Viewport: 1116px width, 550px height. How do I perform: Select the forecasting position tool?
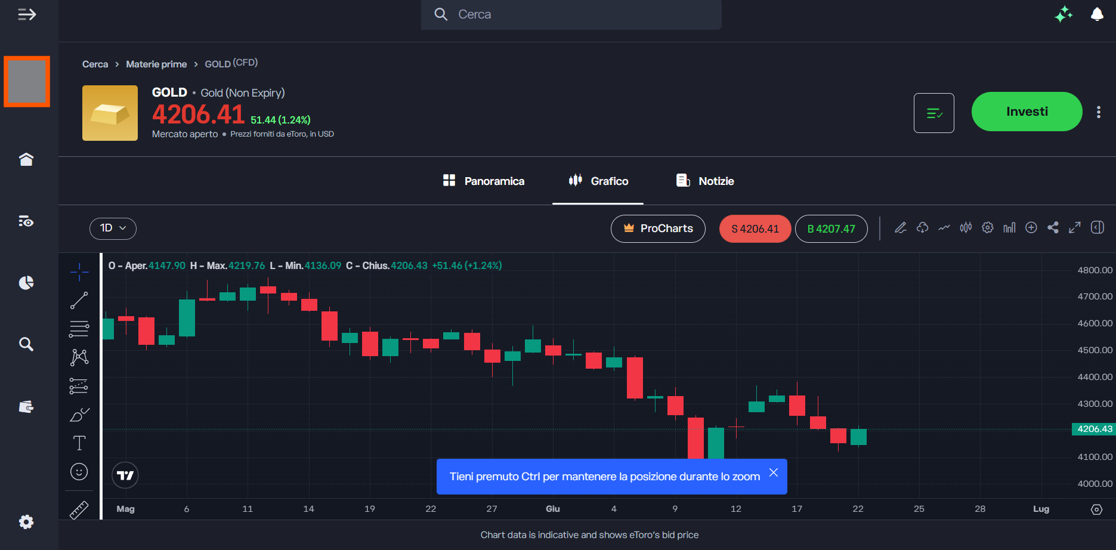click(x=79, y=386)
